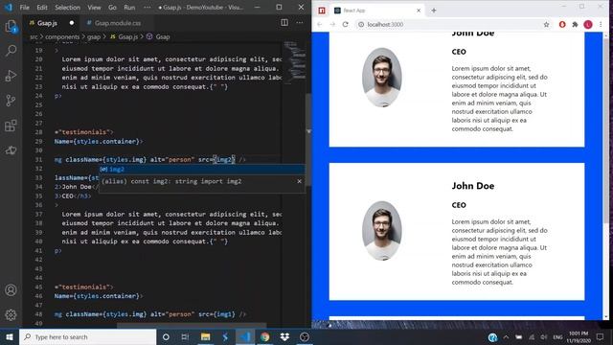This screenshot has width=613, height=345.
Task: Bookmark this page with the star icon
Action: coord(546,24)
